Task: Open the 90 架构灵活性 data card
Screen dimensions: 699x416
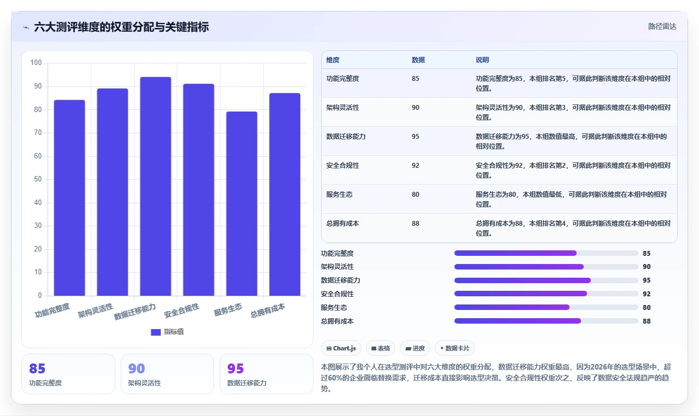Action: tap(167, 374)
